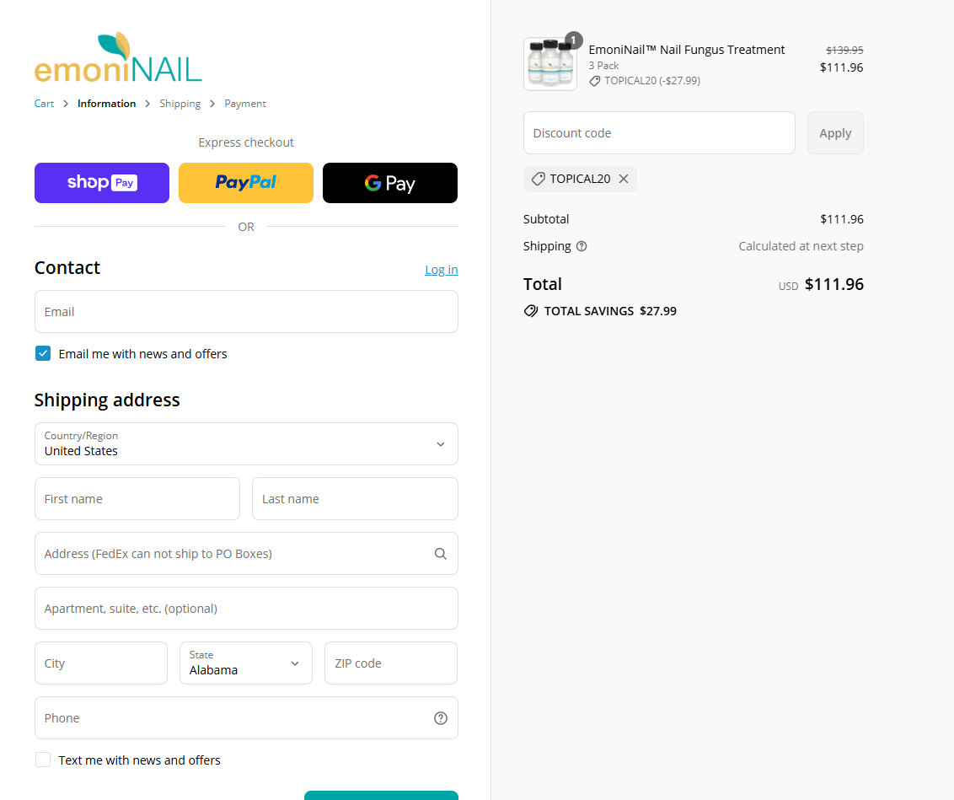Click the emoniNAIL logo
Image resolution: width=954 pixels, height=800 pixels.
click(x=118, y=57)
